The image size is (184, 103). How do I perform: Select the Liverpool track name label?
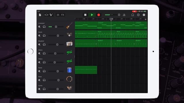[x=41, y=23]
